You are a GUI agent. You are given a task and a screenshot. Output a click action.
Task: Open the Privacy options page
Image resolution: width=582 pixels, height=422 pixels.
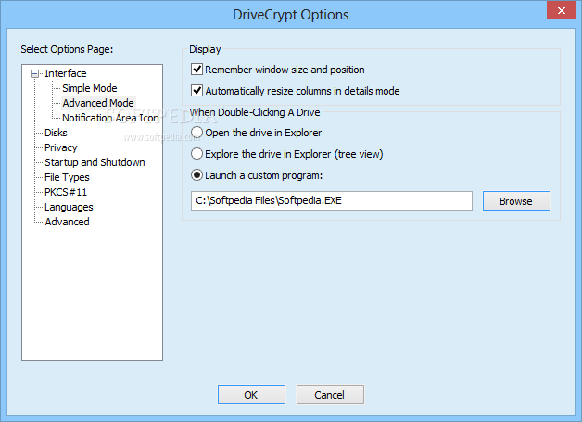click(60, 147)
